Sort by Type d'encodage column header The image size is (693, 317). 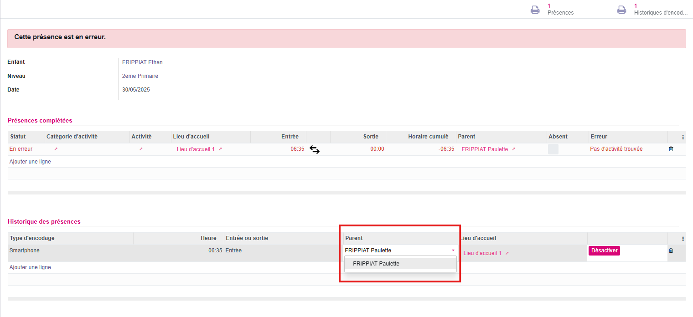32,238
